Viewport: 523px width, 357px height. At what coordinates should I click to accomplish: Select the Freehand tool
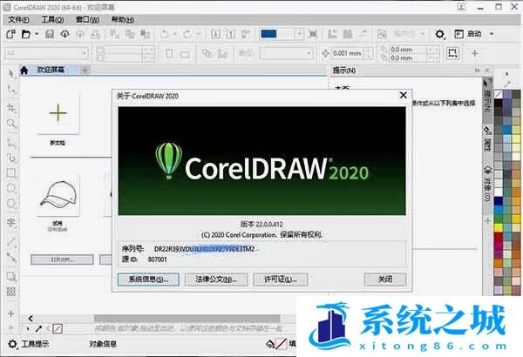(11, 143)
